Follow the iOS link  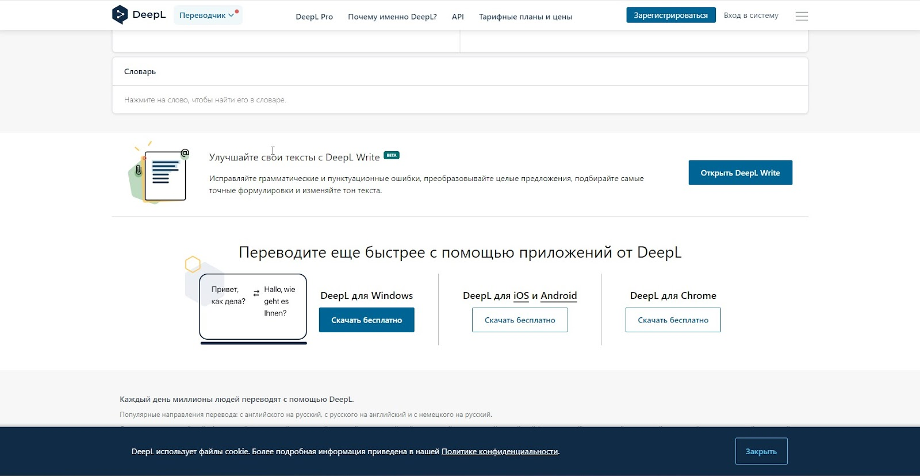point(521,295)
